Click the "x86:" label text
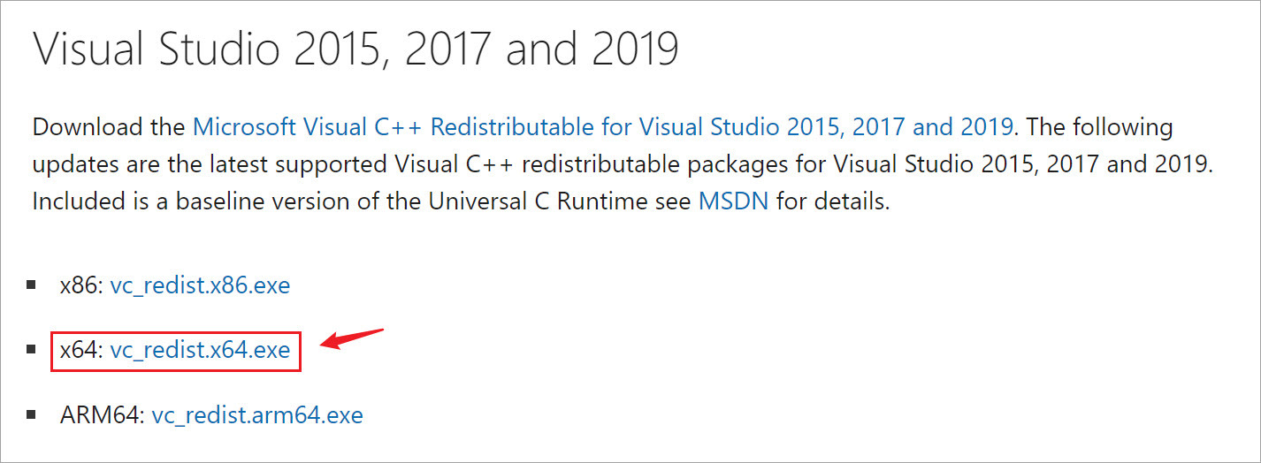 point(81,285)
